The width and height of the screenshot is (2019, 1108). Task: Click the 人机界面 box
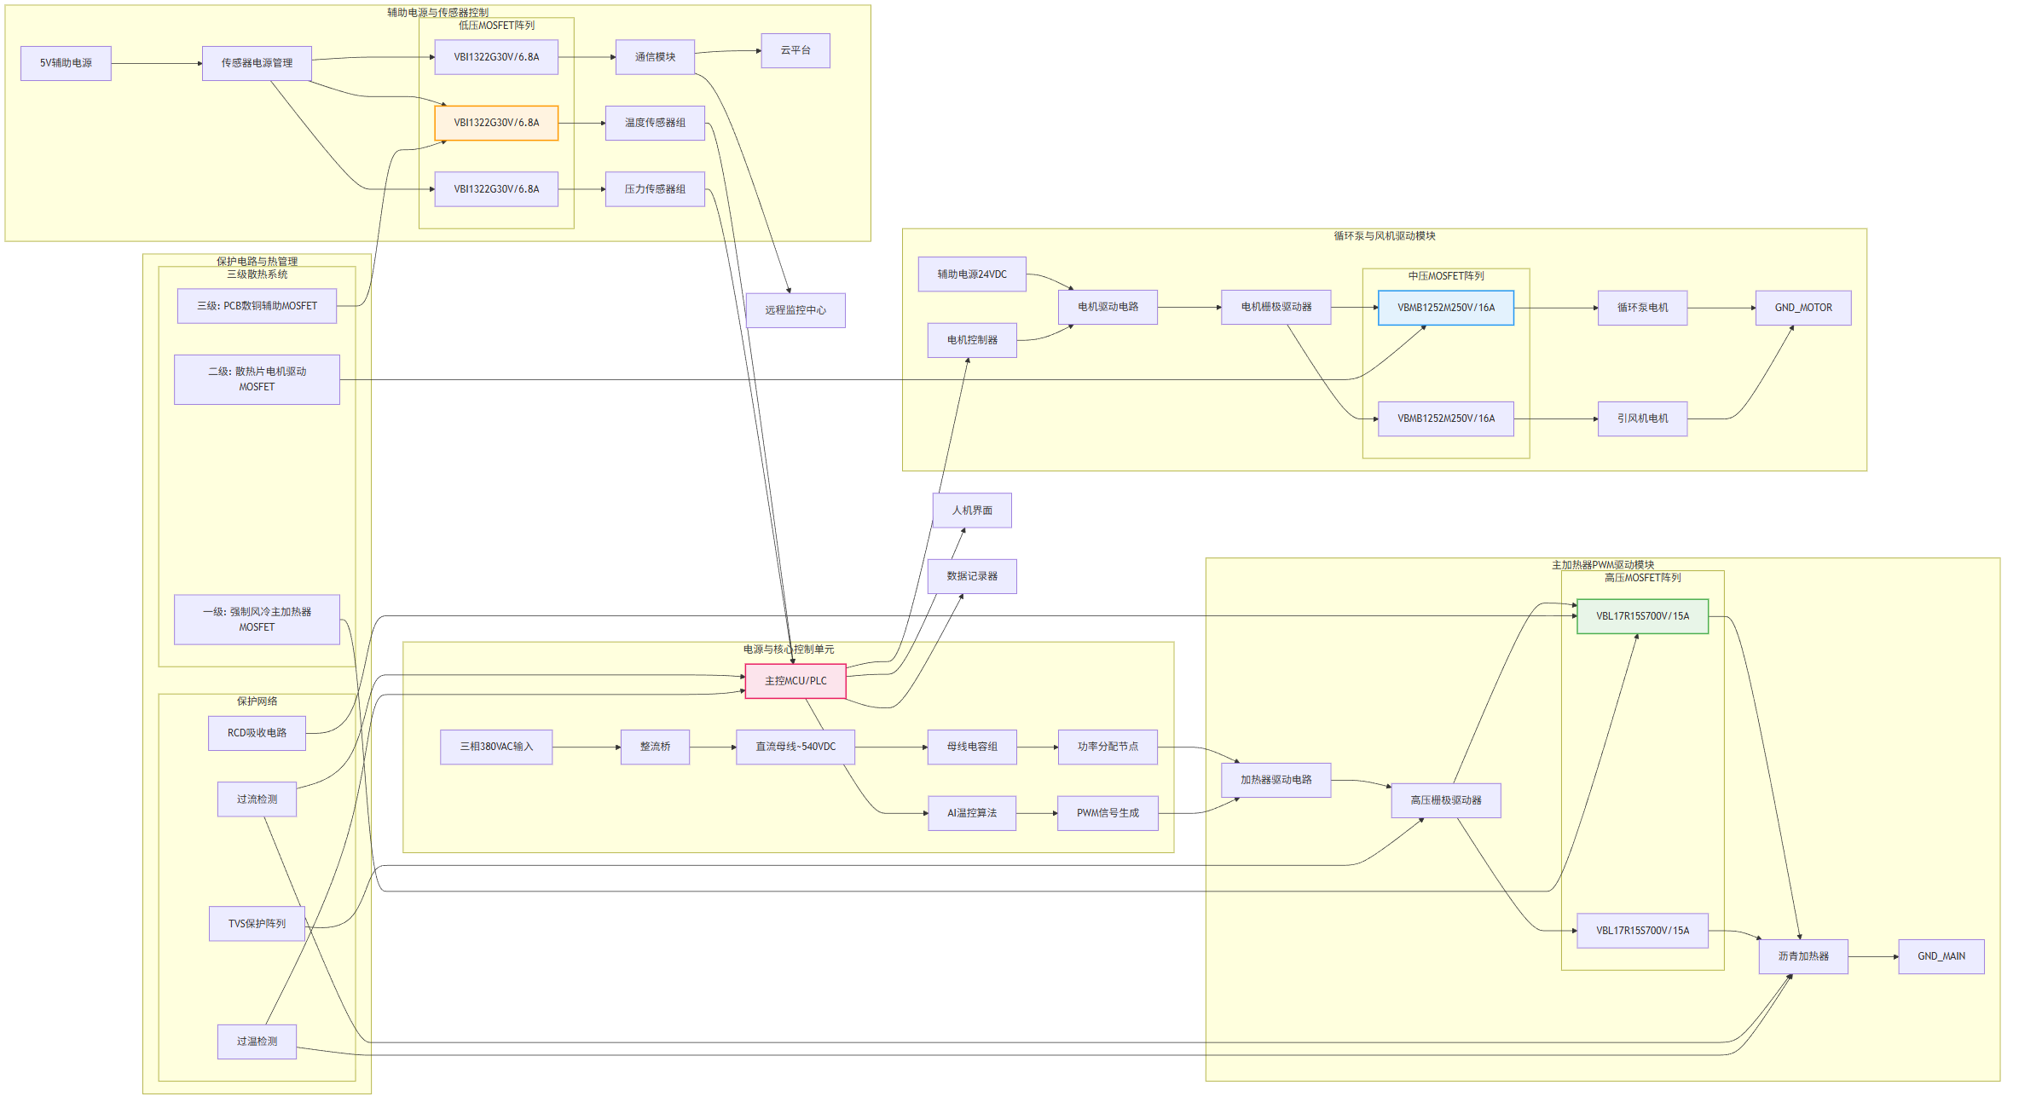971,511
